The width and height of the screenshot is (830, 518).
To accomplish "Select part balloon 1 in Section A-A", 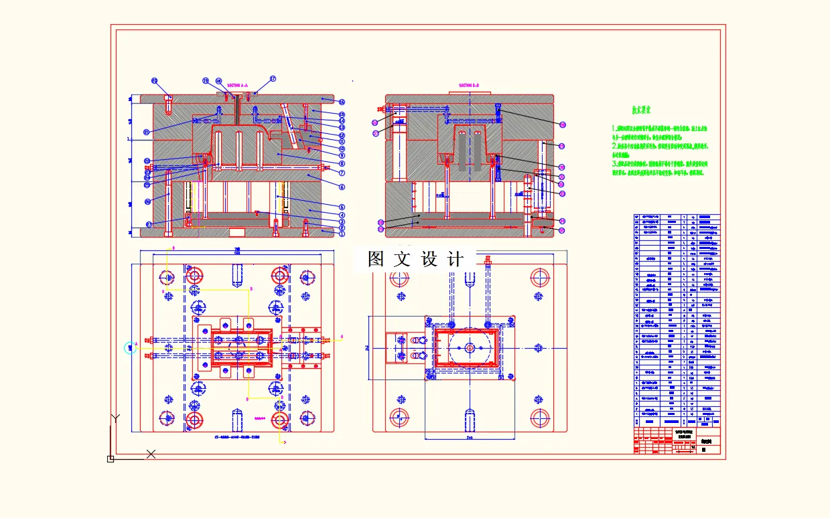I will (x=342, y=234).
